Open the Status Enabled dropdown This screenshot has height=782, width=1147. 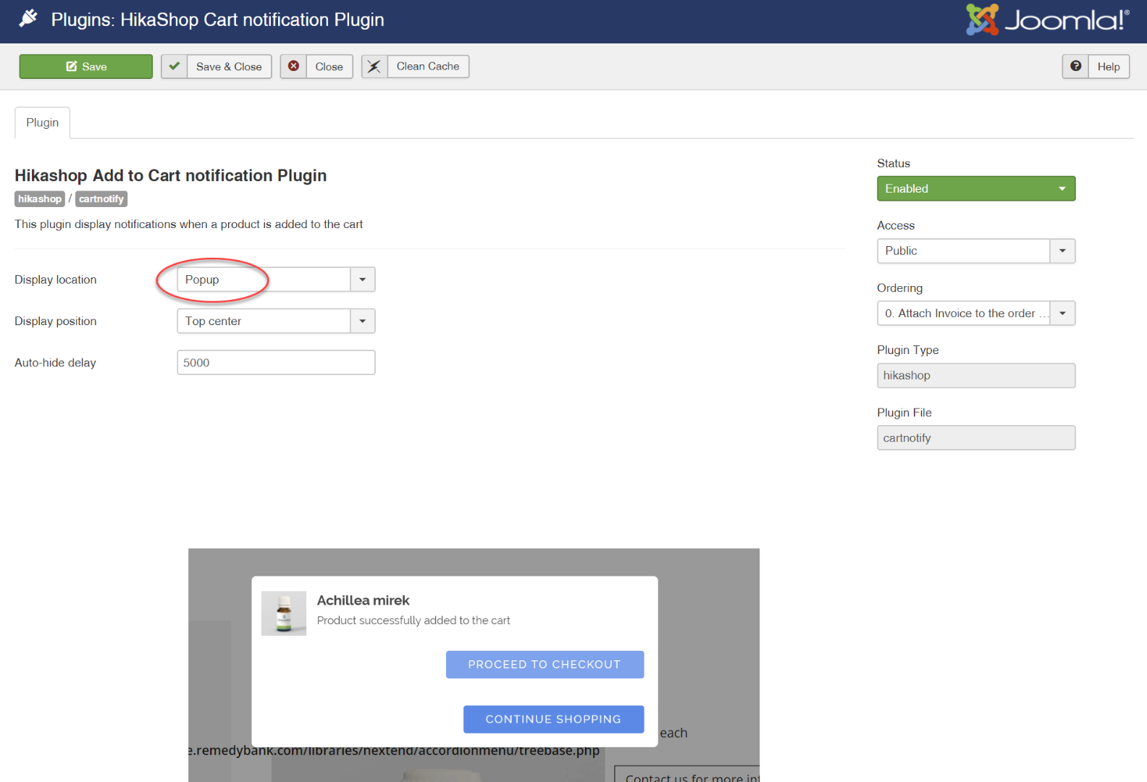976,188
